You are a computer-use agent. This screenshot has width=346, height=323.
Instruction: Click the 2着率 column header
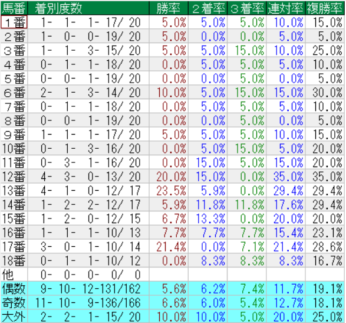(207, 8)
